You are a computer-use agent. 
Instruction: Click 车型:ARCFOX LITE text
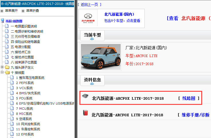[x=142, y=56]
